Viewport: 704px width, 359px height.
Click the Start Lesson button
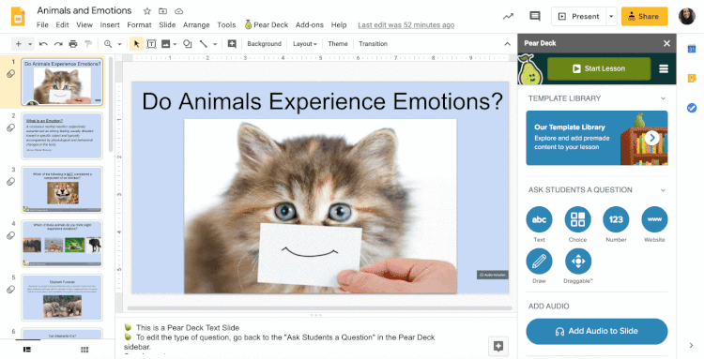pyautogui.click(x=599, y=69)
